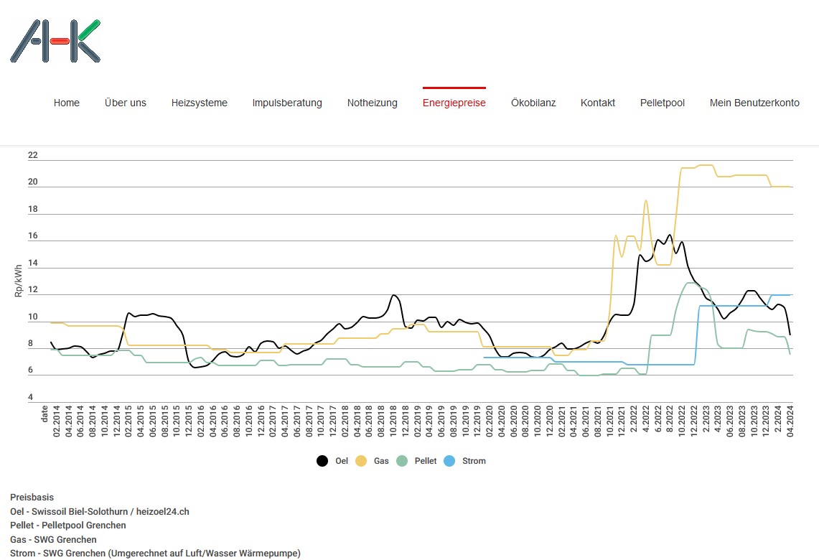
Task: Click the 04.2024 x-axis label
Action: click(x=790, y=421)
